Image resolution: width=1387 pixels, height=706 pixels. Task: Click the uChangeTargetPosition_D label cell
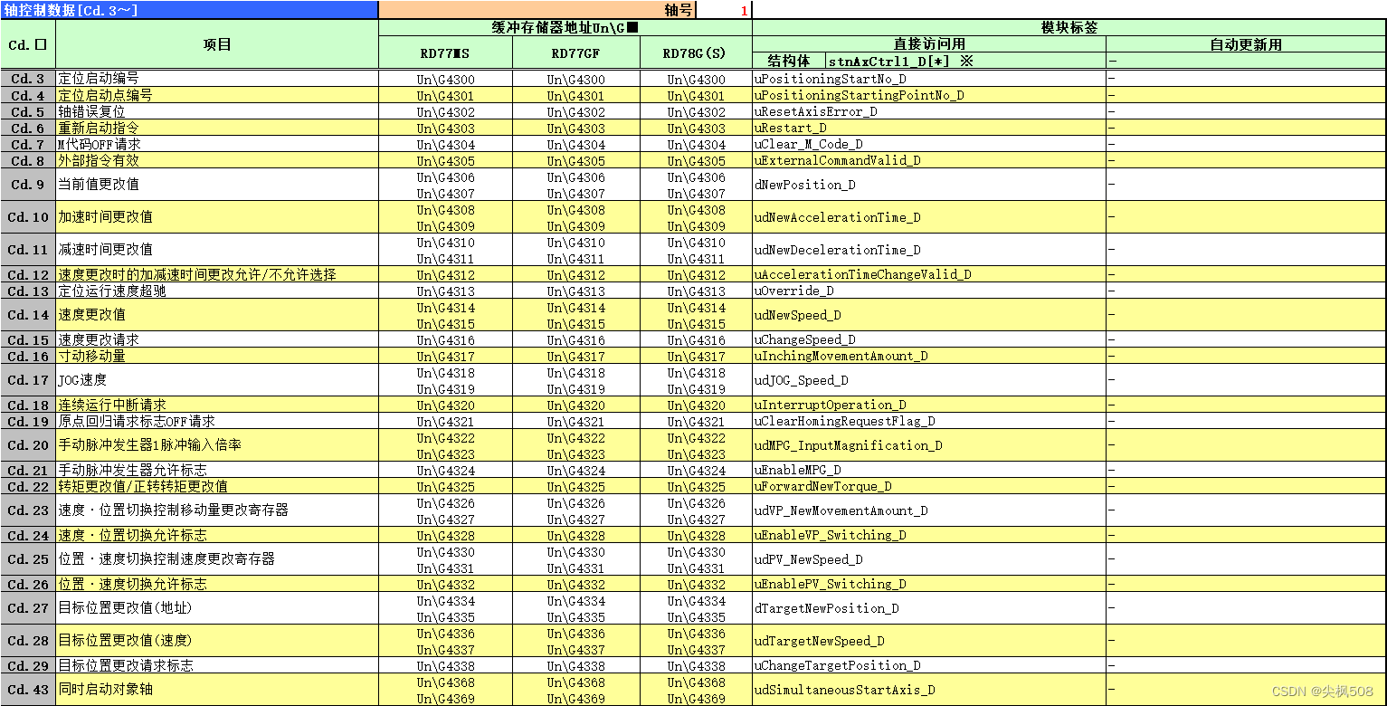pyautogui.click(x=929, y=665)
